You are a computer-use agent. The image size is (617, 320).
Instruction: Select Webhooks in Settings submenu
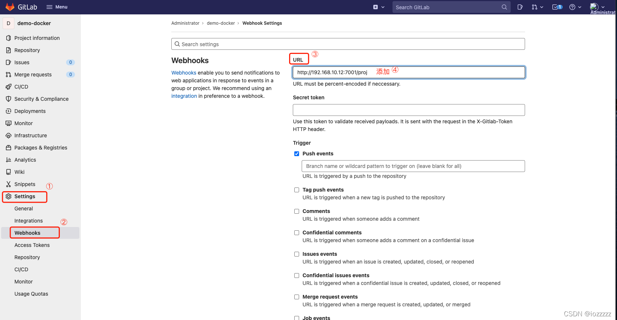click(27, 233)
